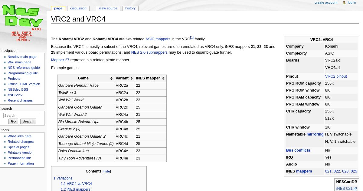Select the Boku Dracula-kun cell
Image resolution: width=363 pixels, height=191 pixels.
tap(86, 151)
